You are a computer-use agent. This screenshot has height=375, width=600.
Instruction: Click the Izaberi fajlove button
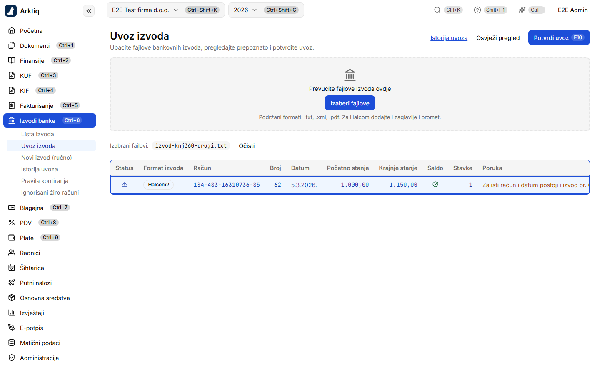click(x=350, y=103)
